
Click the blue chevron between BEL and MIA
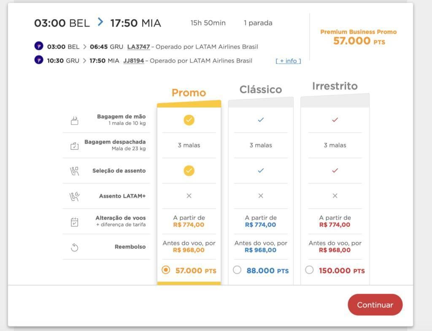[100, 22]
